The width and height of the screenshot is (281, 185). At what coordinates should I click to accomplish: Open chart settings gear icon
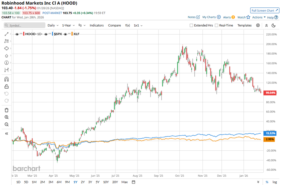pos(258,25)
